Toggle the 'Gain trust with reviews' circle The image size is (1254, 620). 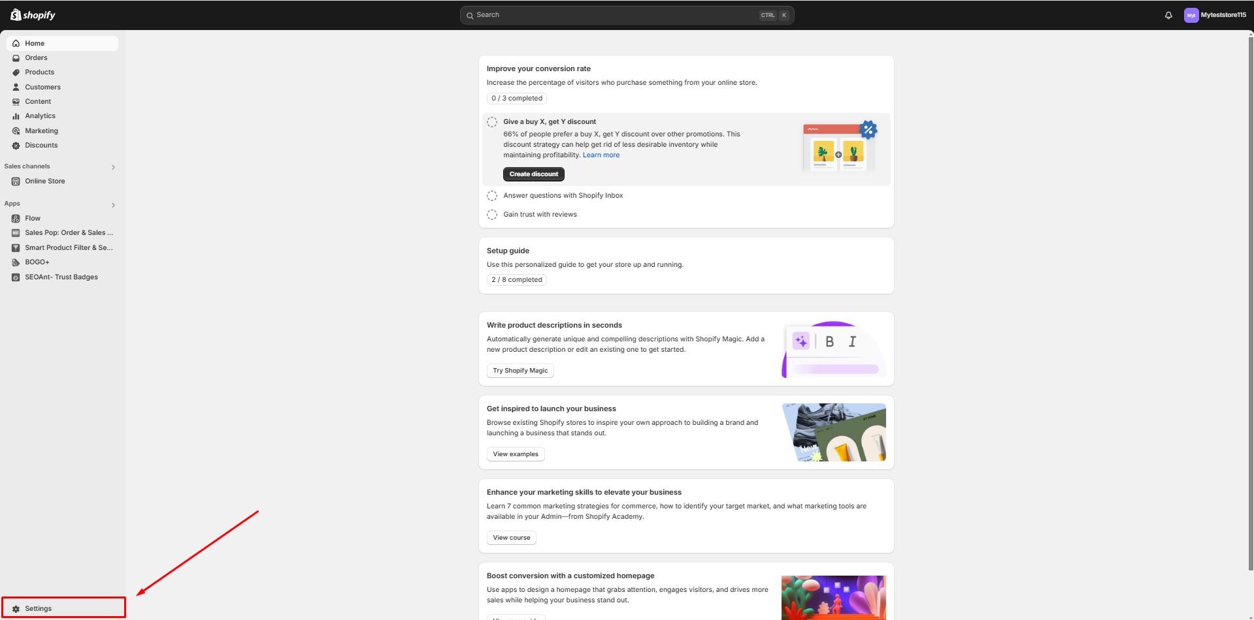click(x=492, y=215)
